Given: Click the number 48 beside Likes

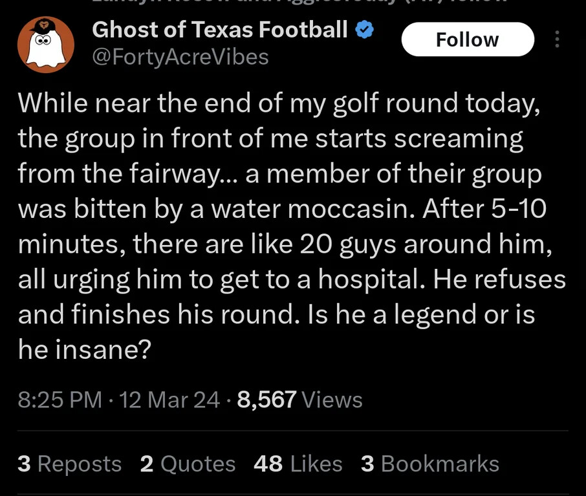Looking at the screenshot, I should point(268,464).
